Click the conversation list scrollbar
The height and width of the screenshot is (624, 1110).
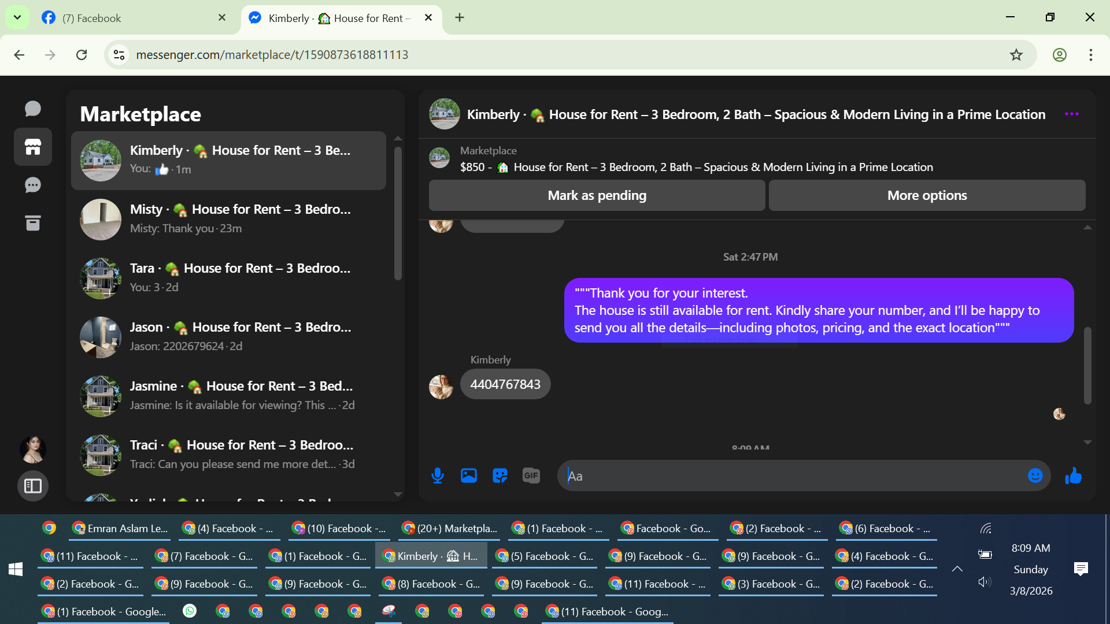coord(398,214)
